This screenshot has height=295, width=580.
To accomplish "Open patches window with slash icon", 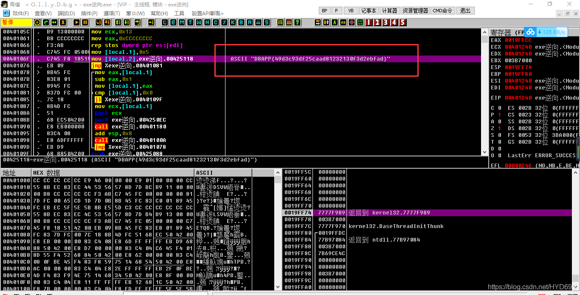I will pyautogui.click(x=224, y=22).
